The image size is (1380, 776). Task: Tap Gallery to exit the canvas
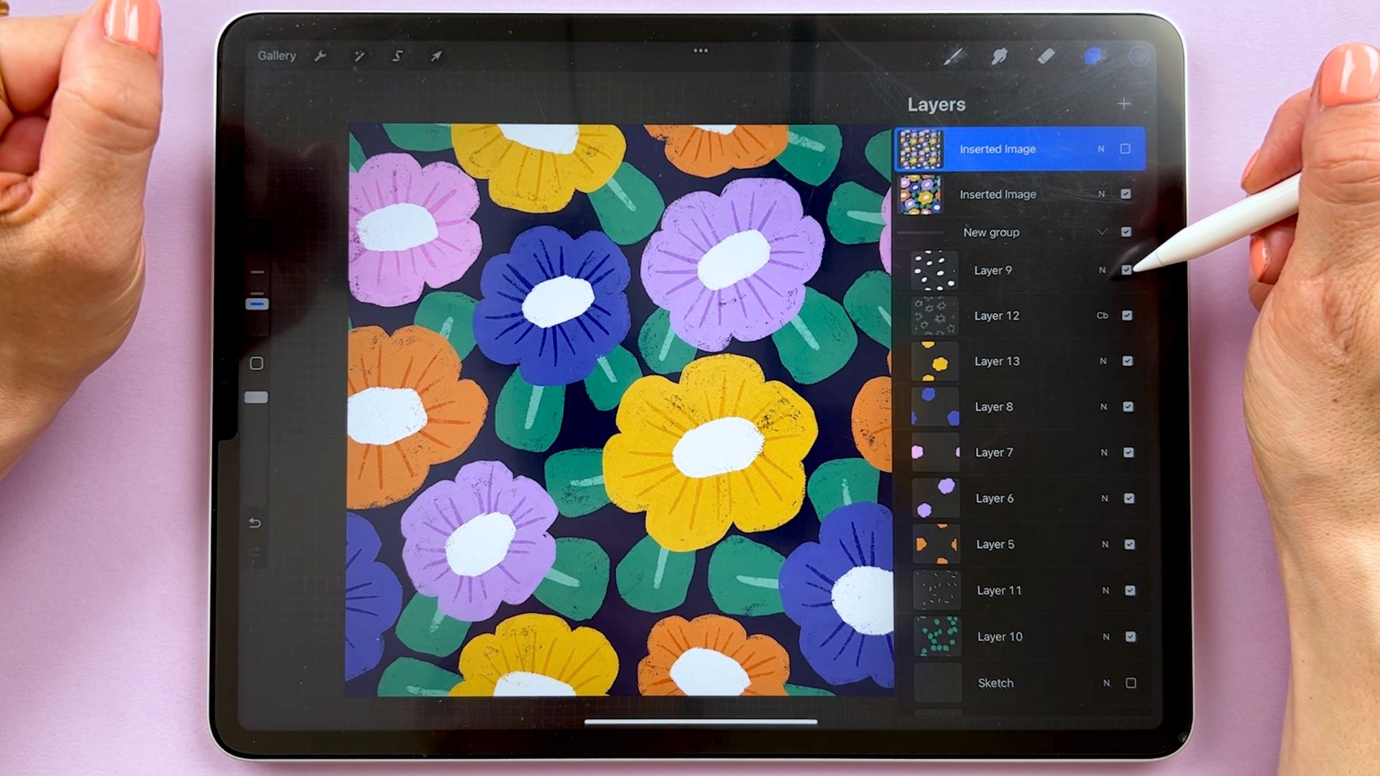277,55
